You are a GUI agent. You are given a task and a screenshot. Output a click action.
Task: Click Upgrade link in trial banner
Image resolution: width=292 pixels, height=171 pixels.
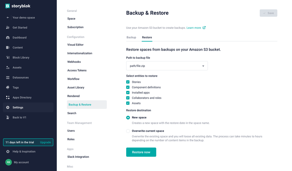45,142
